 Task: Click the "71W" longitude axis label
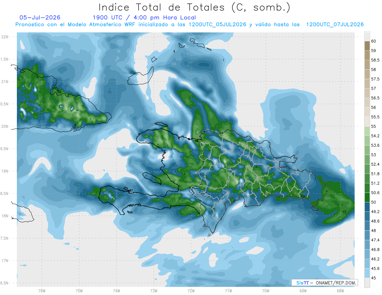tap(228, 291)
